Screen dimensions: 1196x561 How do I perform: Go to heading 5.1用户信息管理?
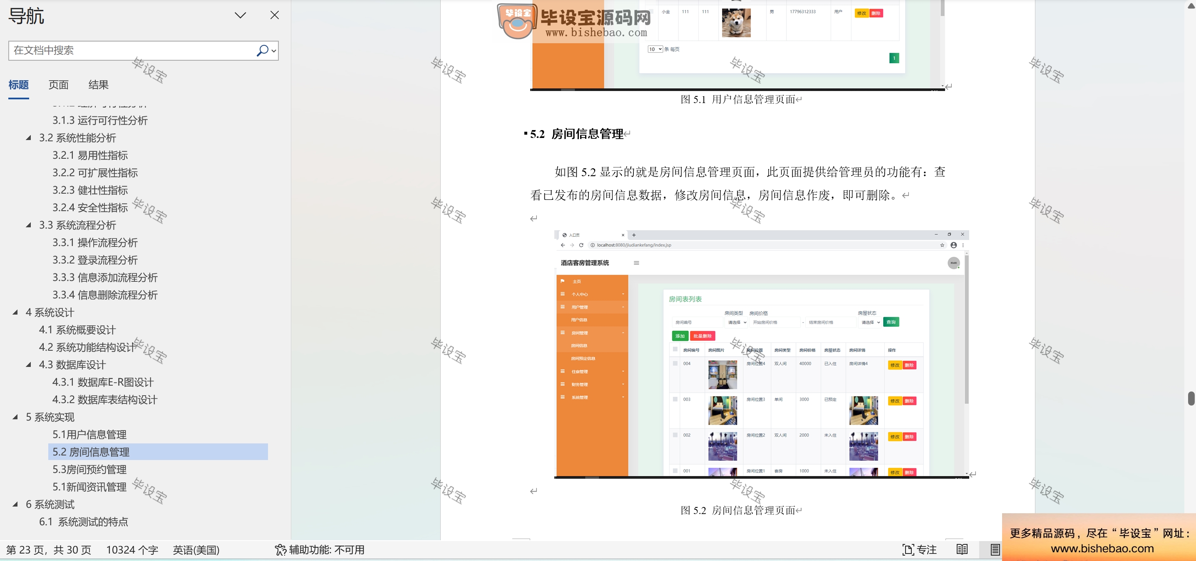pyautogui.click(x=89, y=434)
